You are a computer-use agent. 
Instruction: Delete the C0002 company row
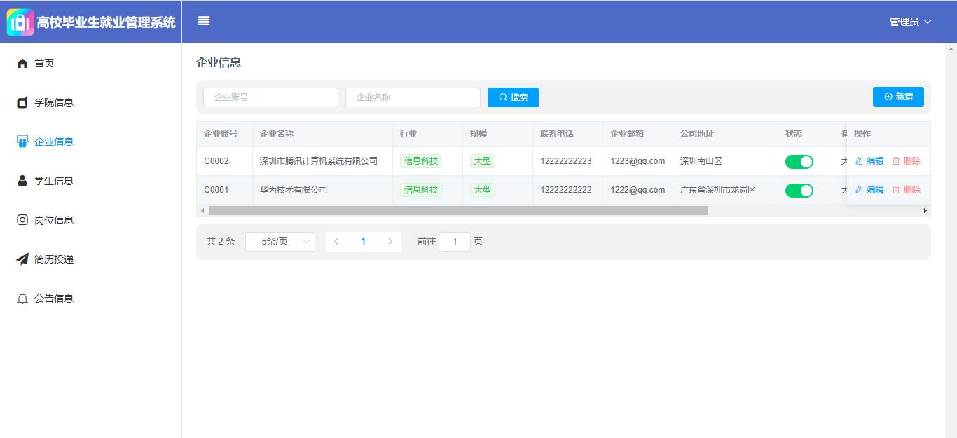(907, 161)
